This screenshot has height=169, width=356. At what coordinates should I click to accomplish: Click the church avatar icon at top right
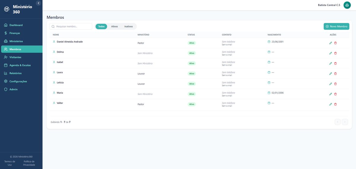(347, 5)
